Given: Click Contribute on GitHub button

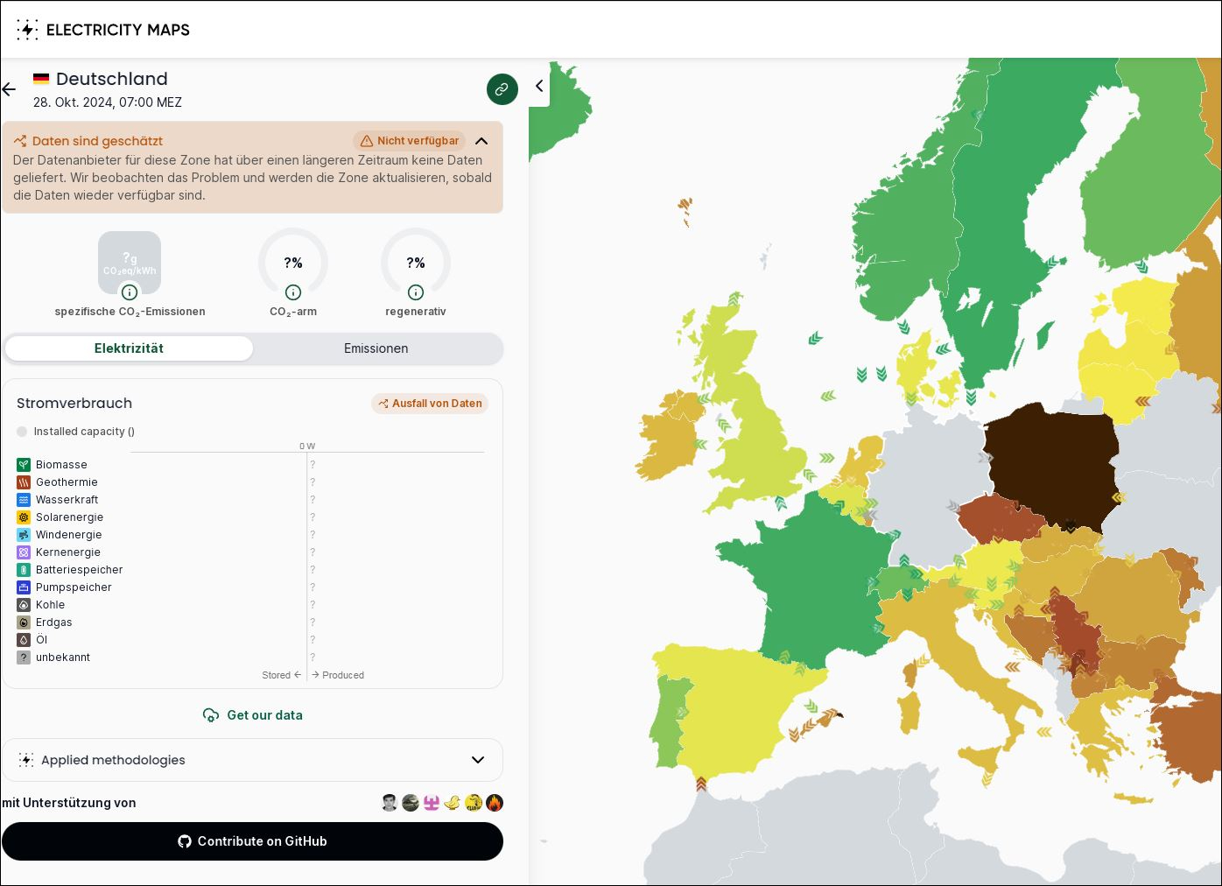Looking at the screenshot, I should (x=252, y=841).
